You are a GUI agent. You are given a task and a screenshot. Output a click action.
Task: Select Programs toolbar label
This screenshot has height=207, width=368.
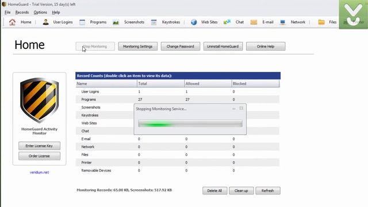pyautogui.click(x=98, y=22)
